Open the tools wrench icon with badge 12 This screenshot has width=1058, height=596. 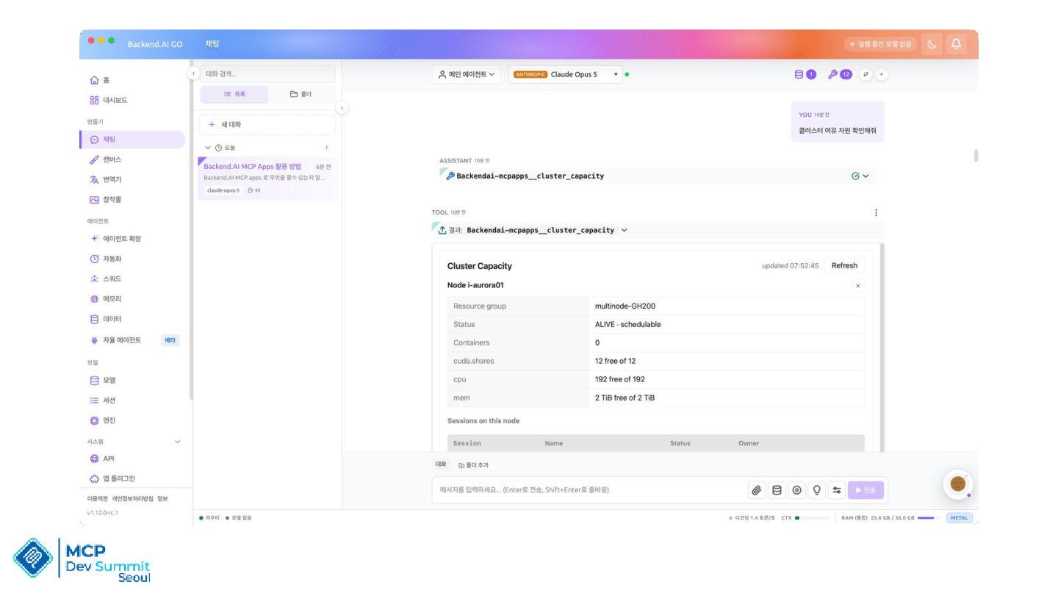pyautogui.click(x=840, y=74)
